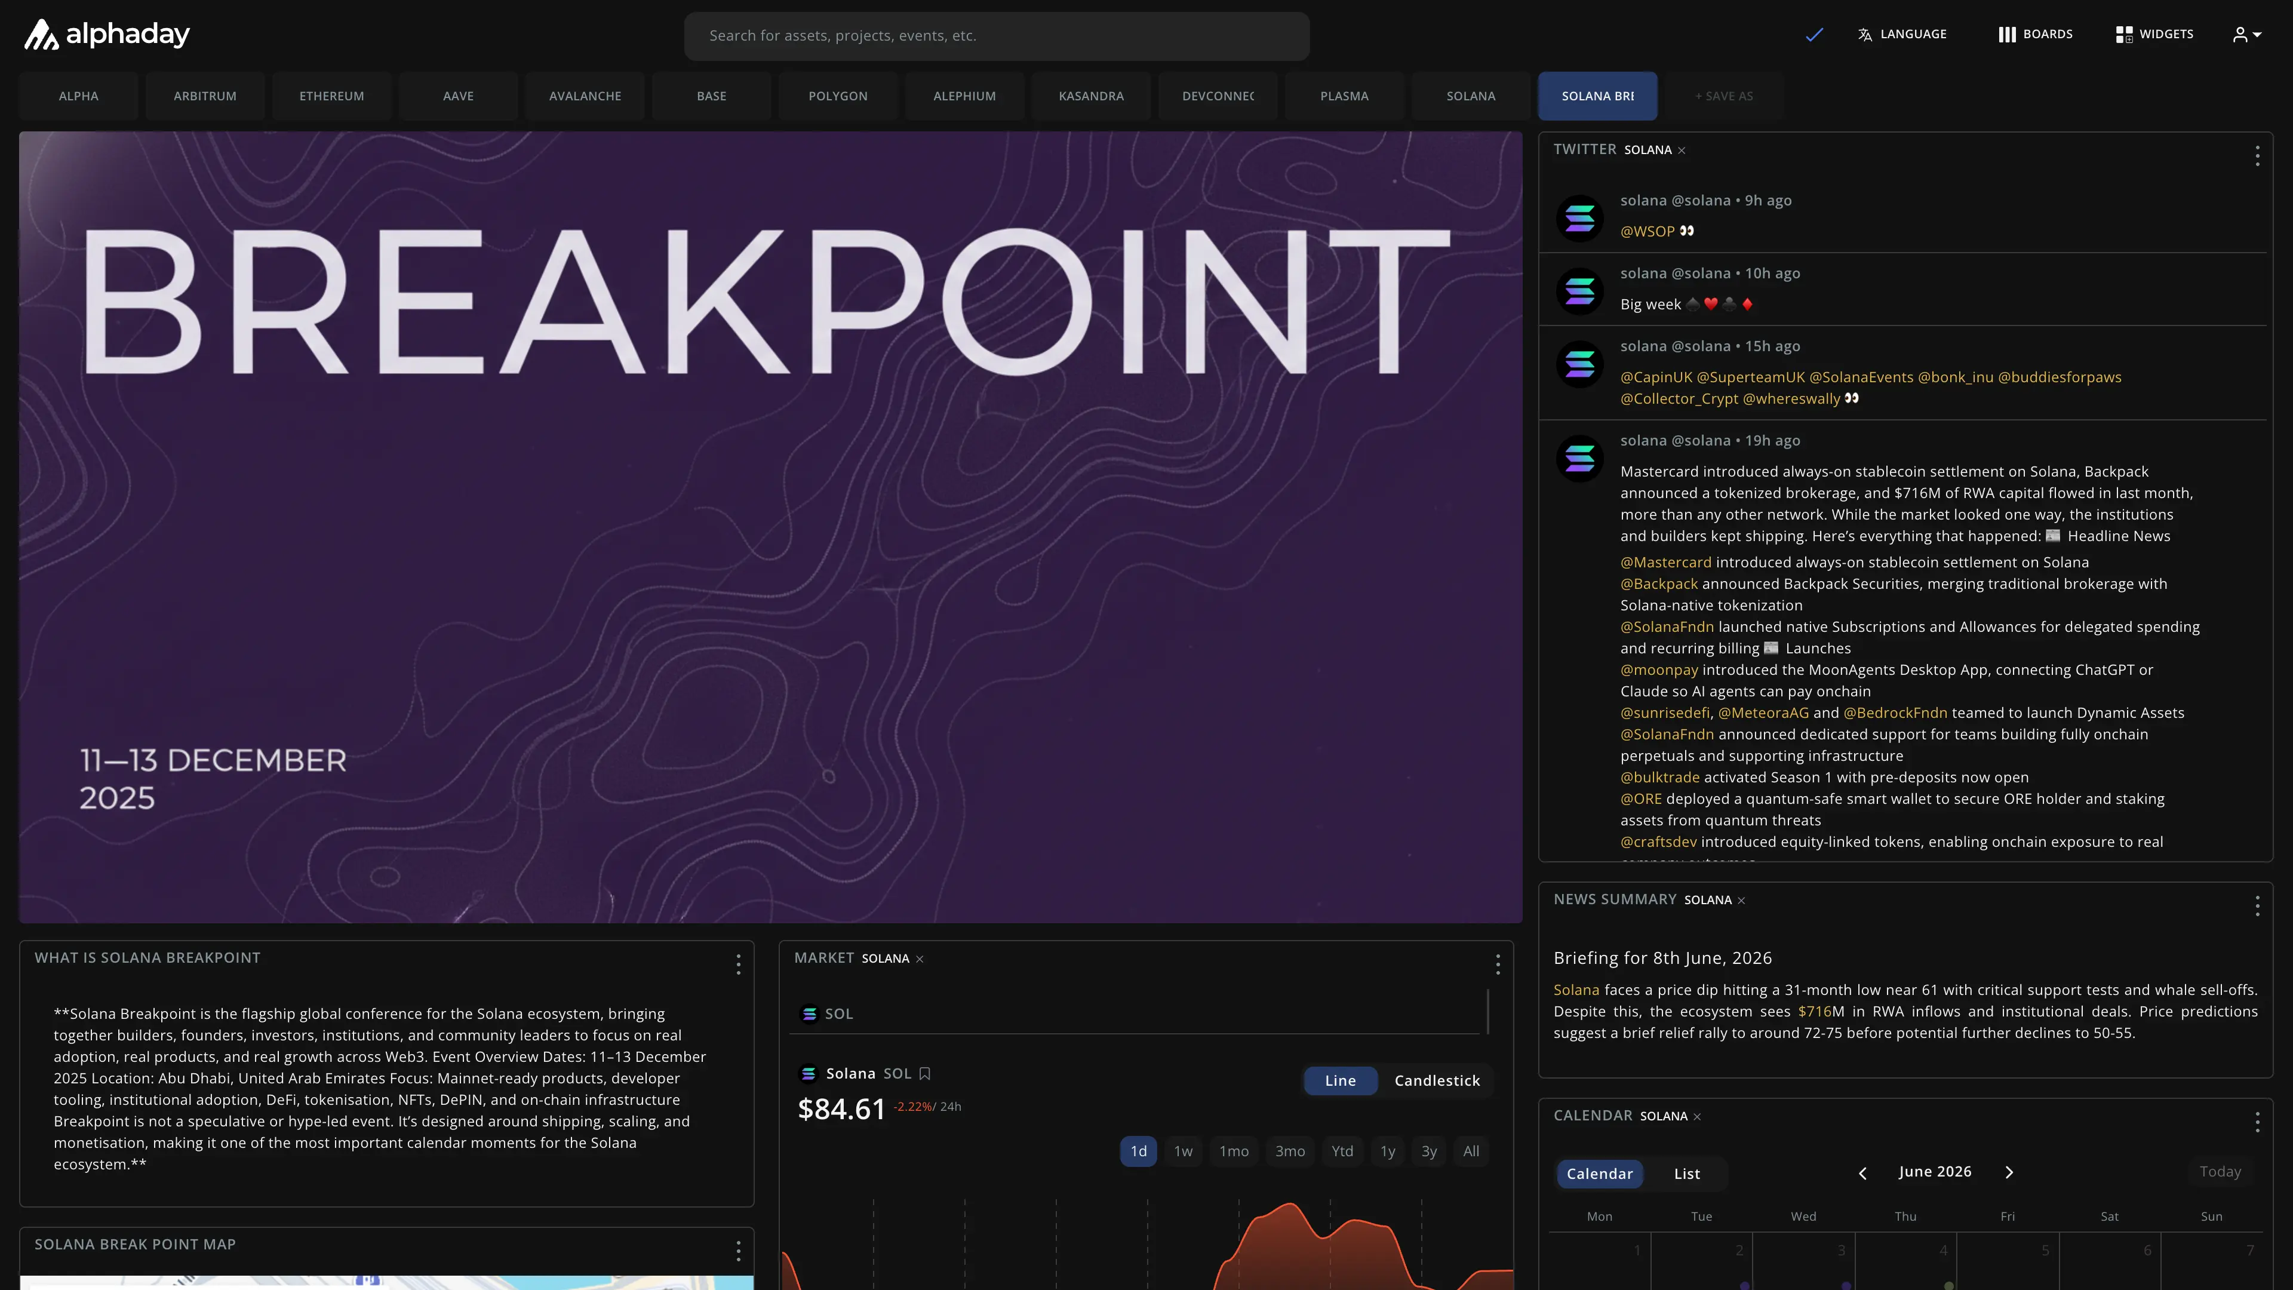Switch to the POLYGON board tab
The width and height of the screenshot is (2293, 1290).
[838, 96]
